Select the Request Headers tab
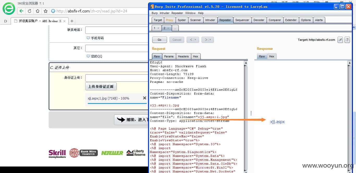356x173 pixels. point(183,56)
